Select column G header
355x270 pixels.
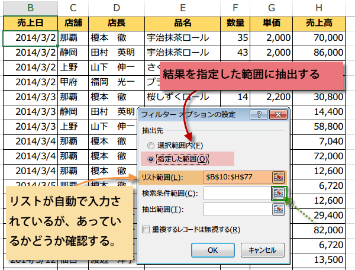[x=272, y=8]
